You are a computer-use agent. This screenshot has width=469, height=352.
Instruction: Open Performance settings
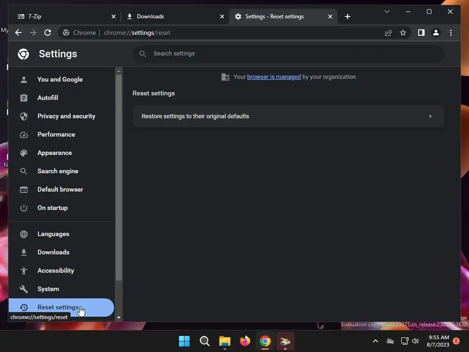tap(61, 134)
